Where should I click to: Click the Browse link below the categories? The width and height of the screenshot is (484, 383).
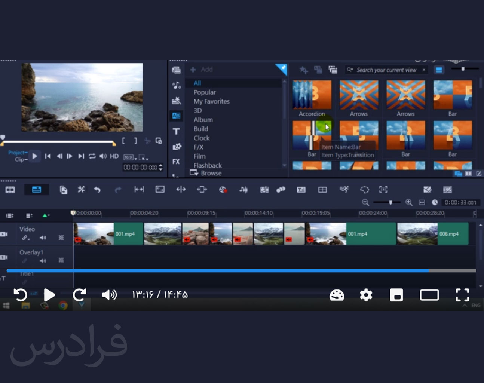click(x=211, y=173)
